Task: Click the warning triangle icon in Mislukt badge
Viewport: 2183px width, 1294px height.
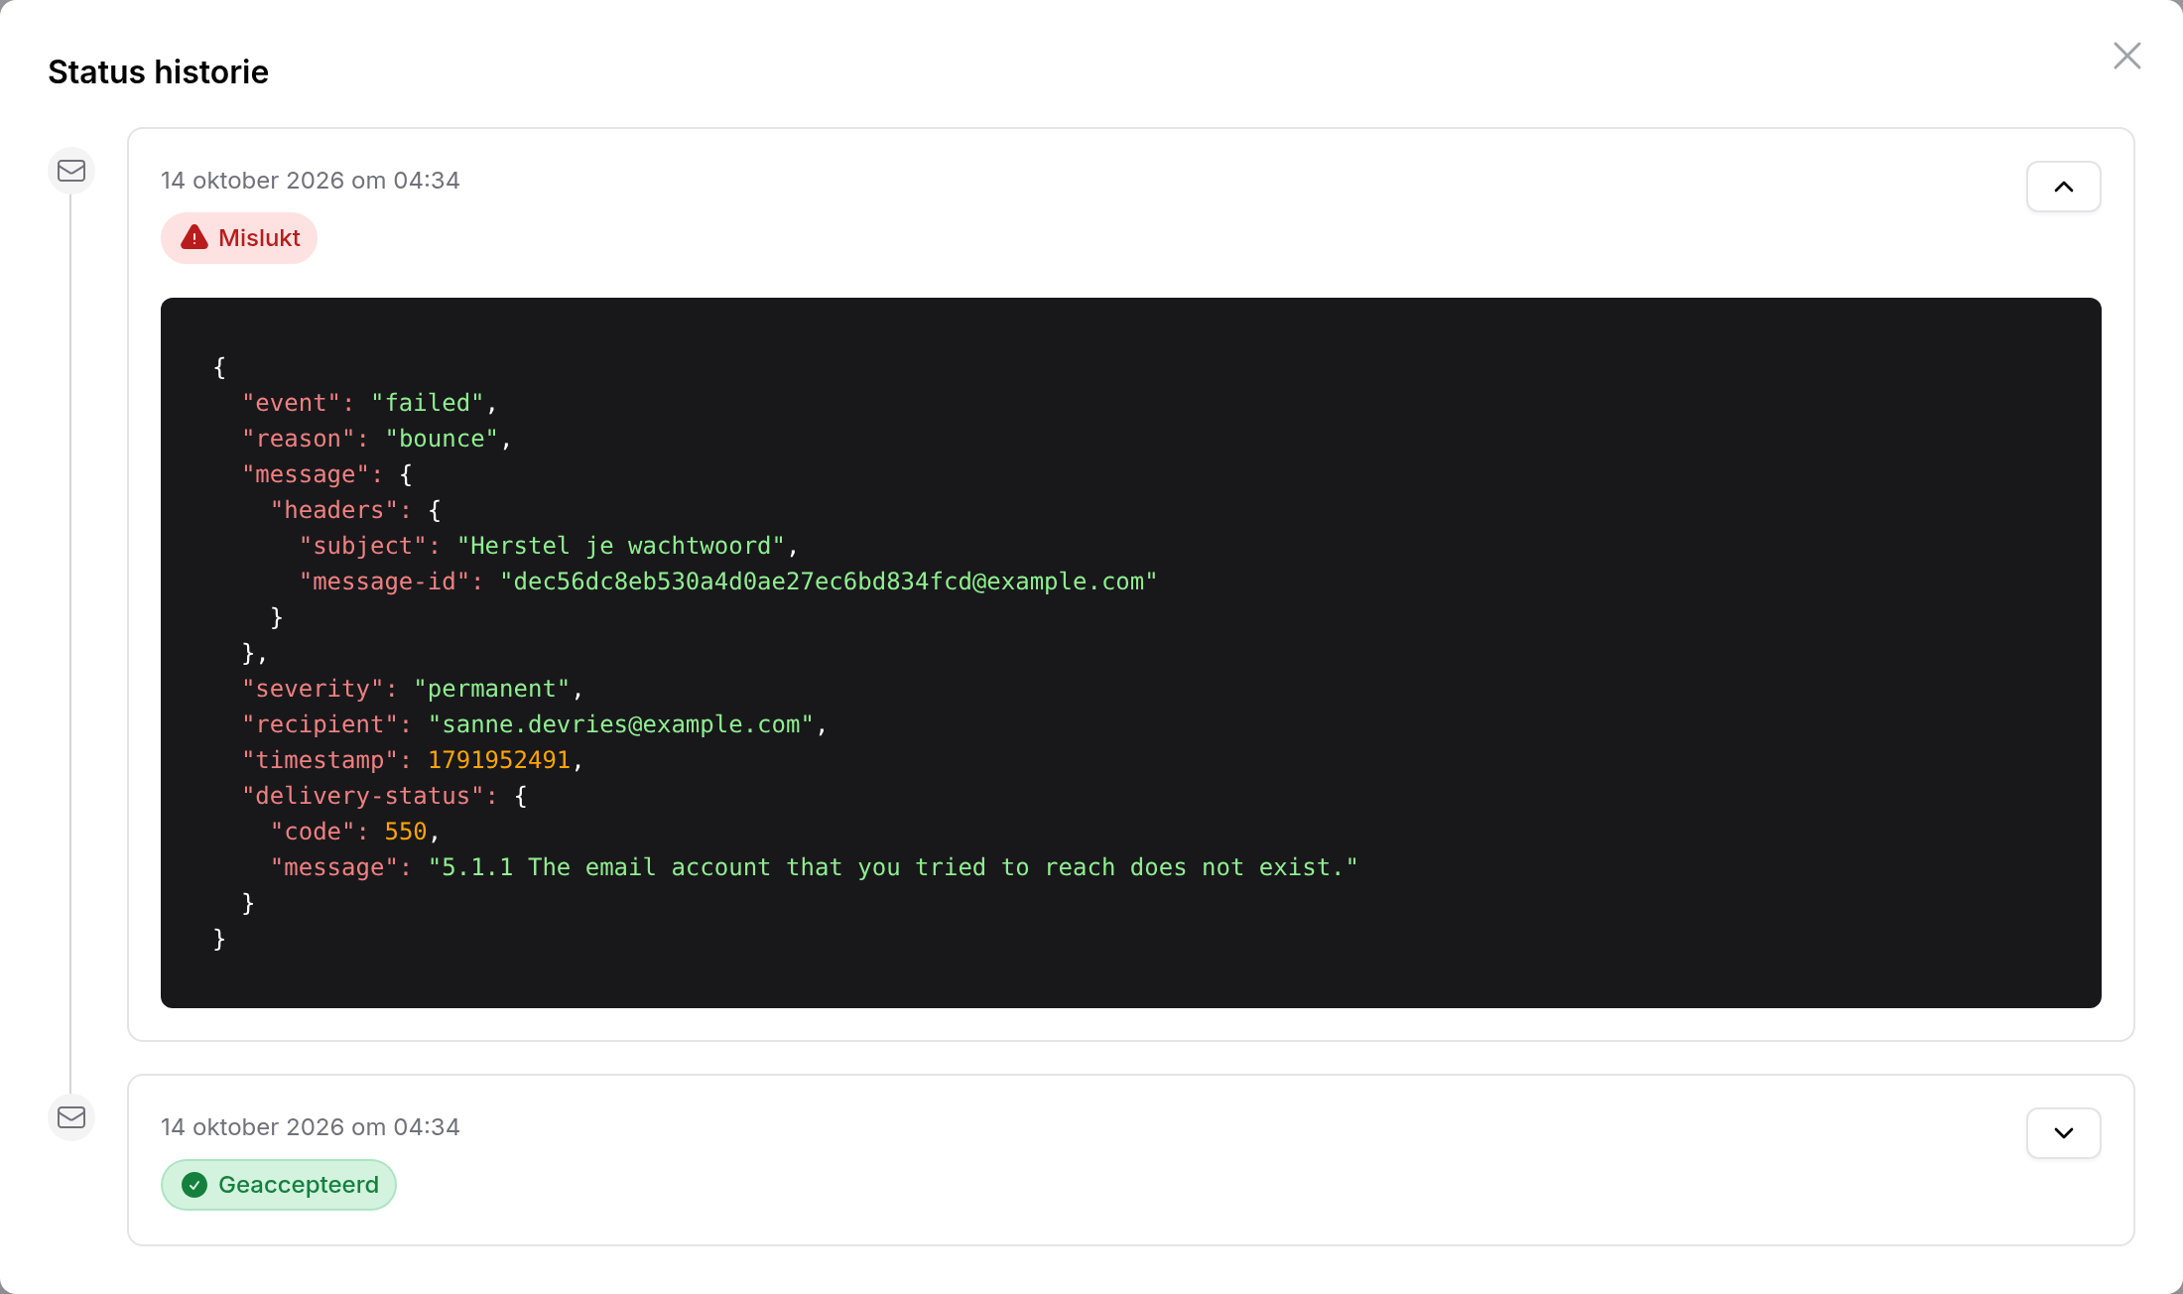Action: coord(194,237)
